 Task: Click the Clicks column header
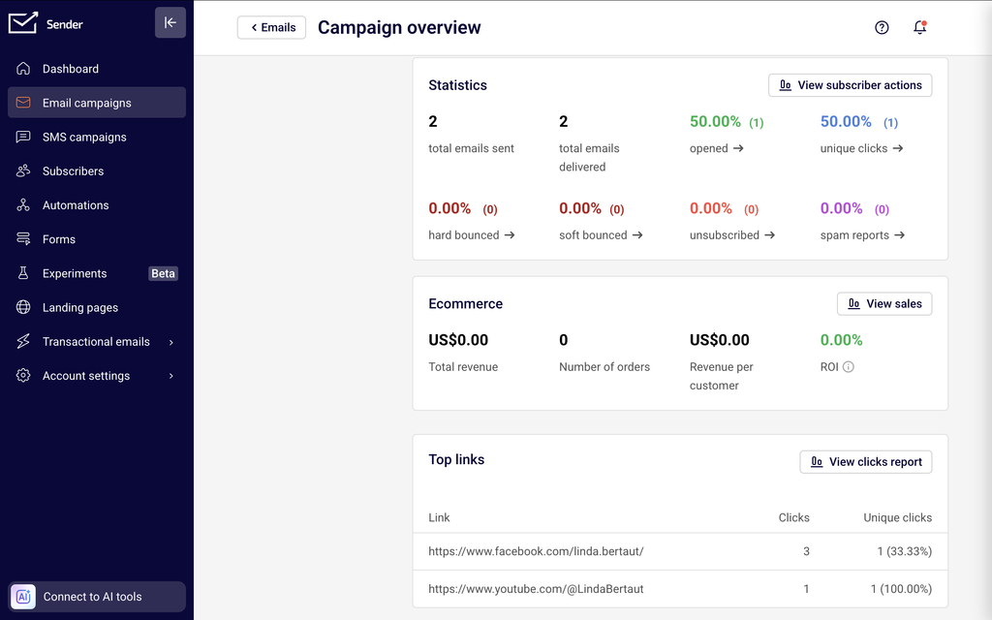pyautogui.click(x=794, y=517)
